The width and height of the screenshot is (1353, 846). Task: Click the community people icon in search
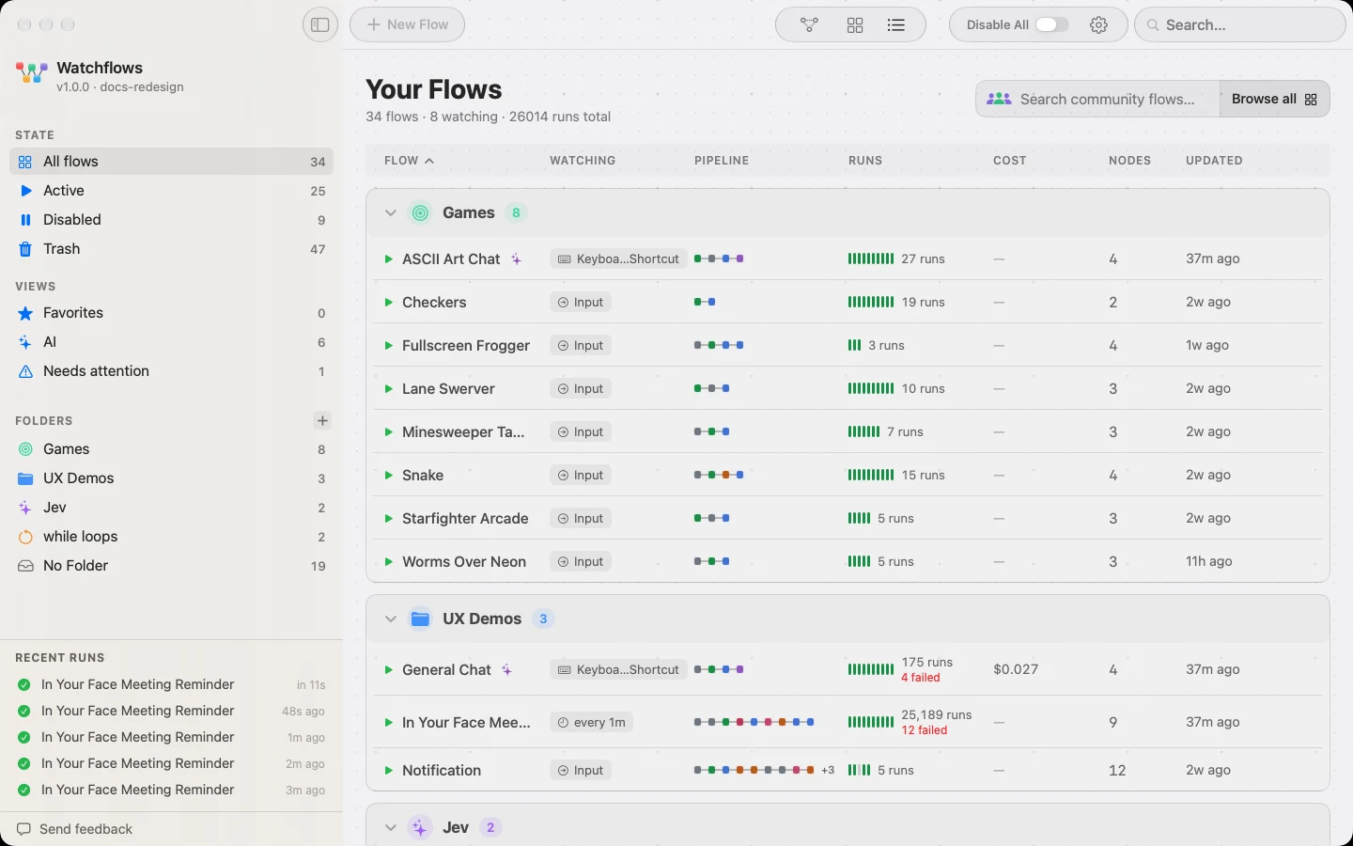point(999,99)
